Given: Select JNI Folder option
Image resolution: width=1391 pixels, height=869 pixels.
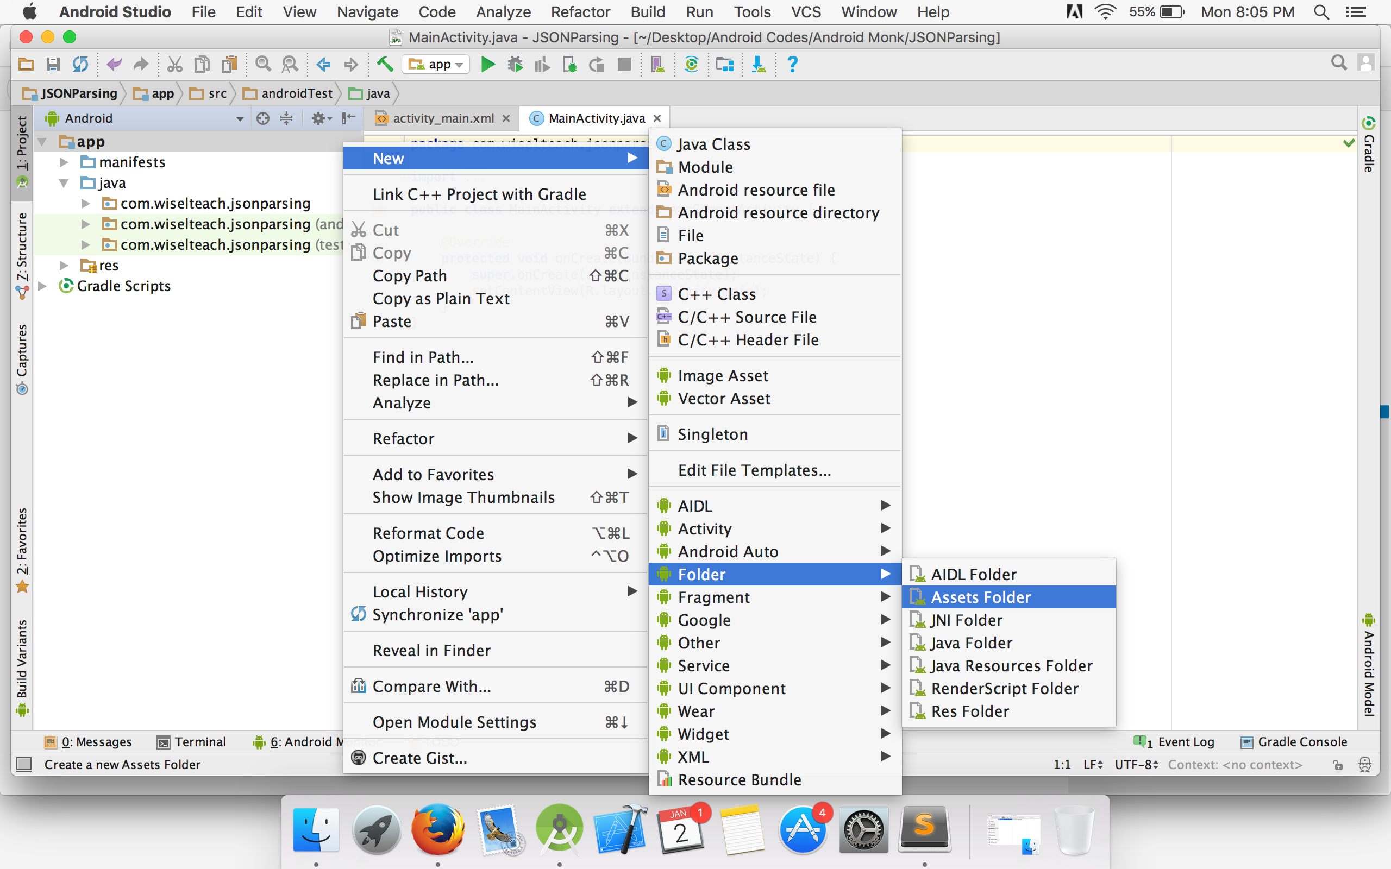Looking at the screenshot, I should pyautogui.click(x=1009, y=620).
